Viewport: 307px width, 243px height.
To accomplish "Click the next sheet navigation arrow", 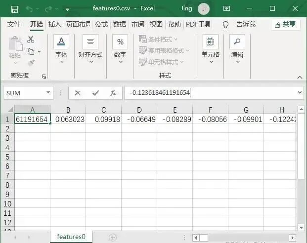I will (x=29, y=238).
